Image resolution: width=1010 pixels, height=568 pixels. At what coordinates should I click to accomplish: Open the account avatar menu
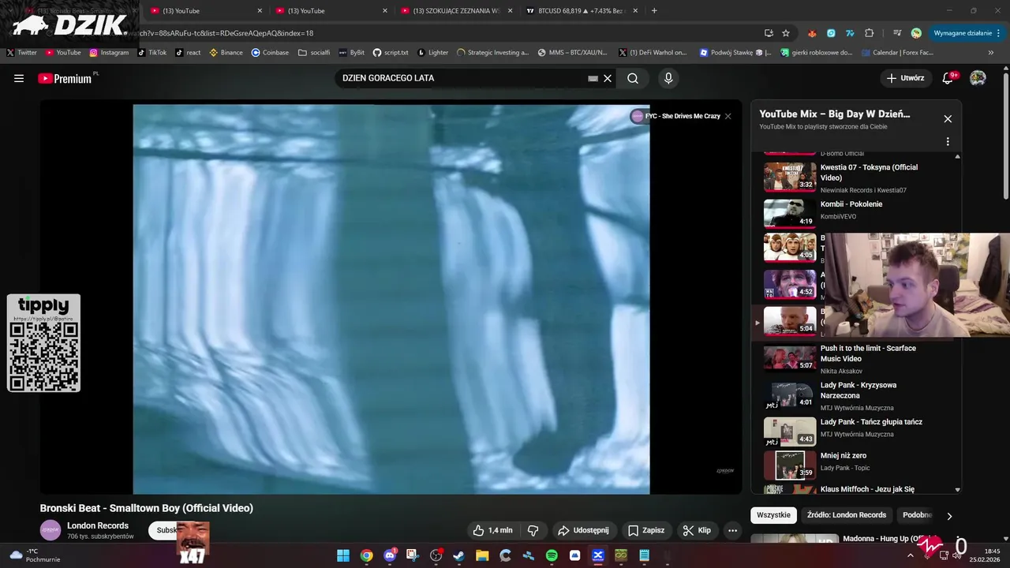tap(978, 78)
